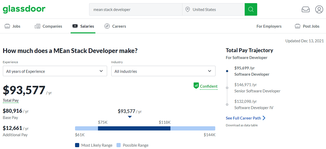
Task: Click the job title search field
Action: click(136, 9)
